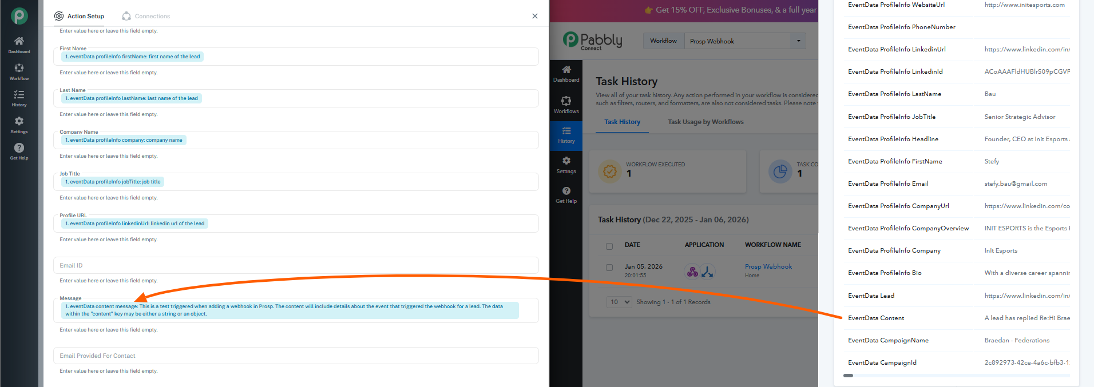
Task: Select the lastName mapped tag in Last Name
Action: tap(132, 98)
